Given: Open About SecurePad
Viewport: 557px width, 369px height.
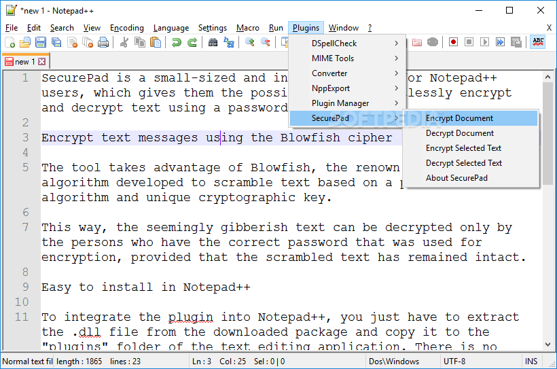Looking at the screenshot, I should [x=471, y=178].
